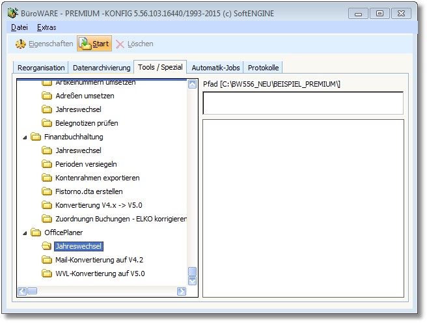The height and width of the screenshot is (323, 427).
Task: Click the Finanzbuchhaltung folder icon
Action: (35, 137)
